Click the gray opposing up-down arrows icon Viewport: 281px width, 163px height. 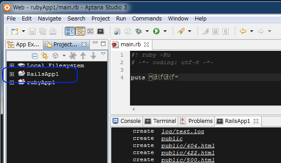pos(73,56)
